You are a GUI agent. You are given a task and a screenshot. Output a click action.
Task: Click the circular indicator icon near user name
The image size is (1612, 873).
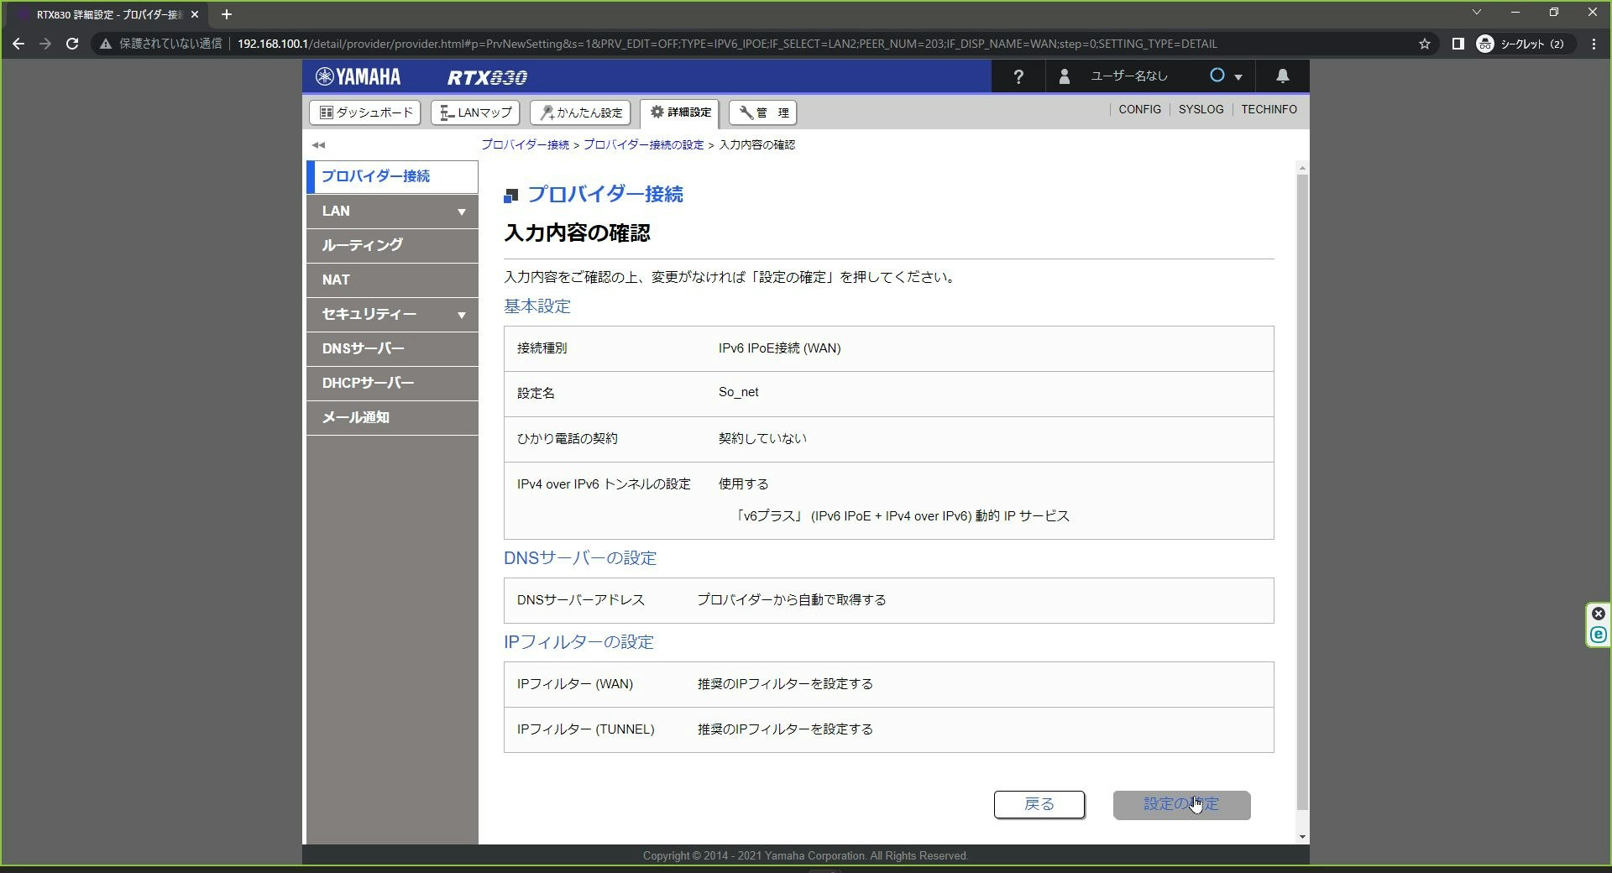click(x=1217, y=76)
